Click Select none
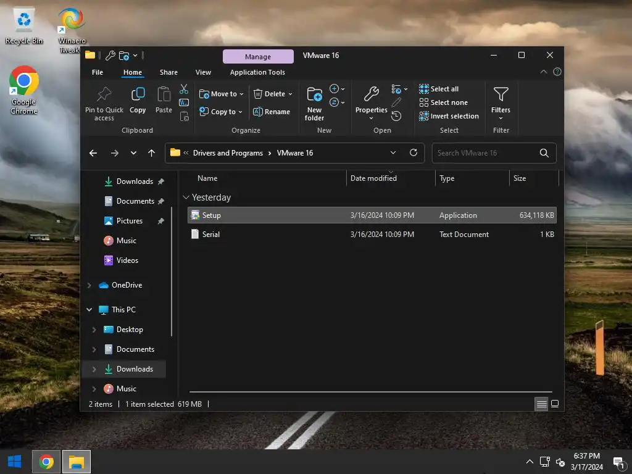Image resolution: width=632 pixels, height=474 pixels. [443, 102]
